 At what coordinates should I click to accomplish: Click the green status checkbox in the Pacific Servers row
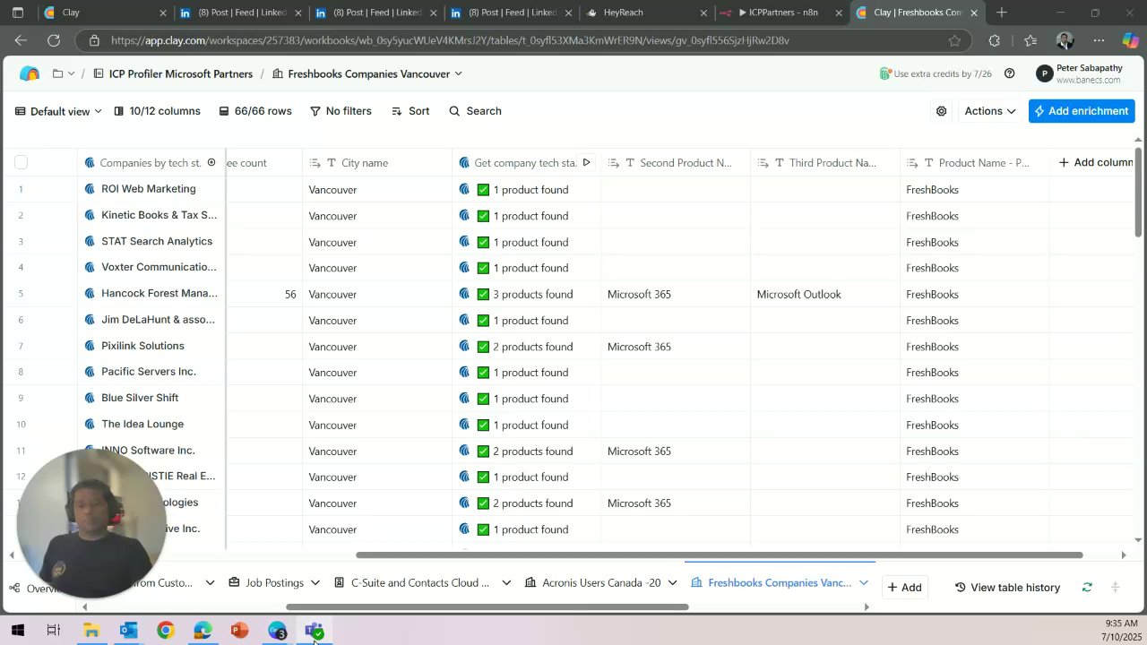483,373
